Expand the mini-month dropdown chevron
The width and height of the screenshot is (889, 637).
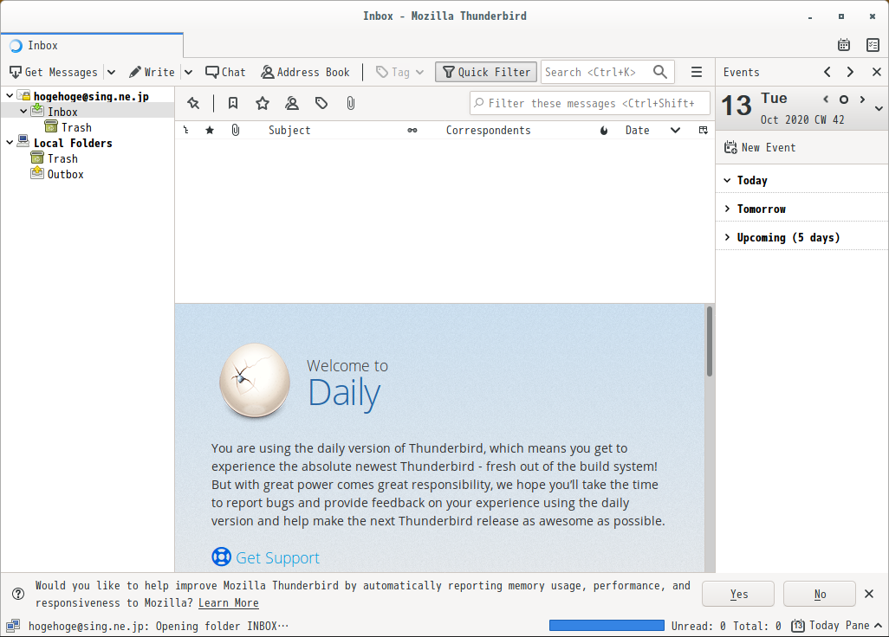point(879,108)
